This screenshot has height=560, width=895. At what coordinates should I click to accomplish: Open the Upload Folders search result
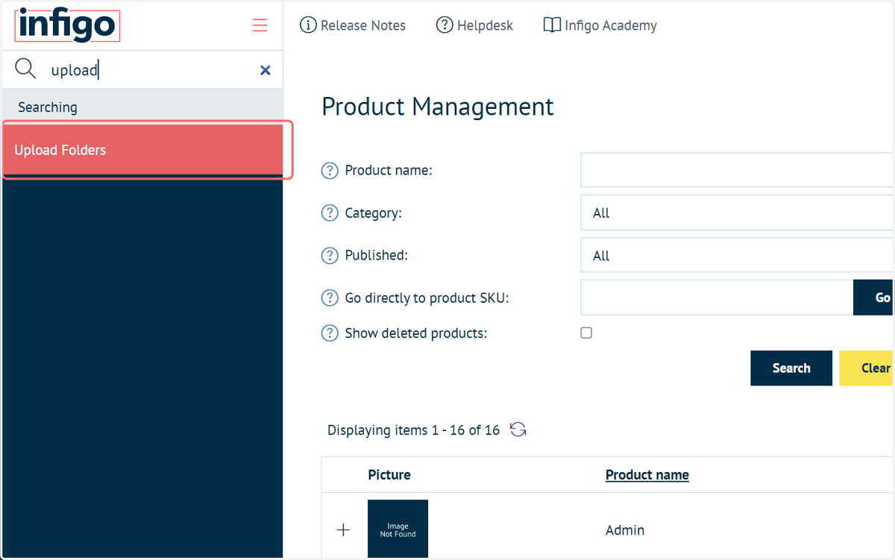click(142, 150)
